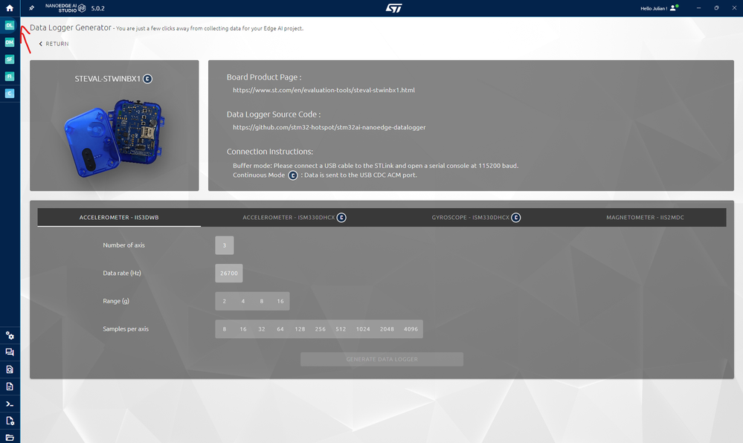
Task: Open the file settings gear icon
Action: (10, 421)
